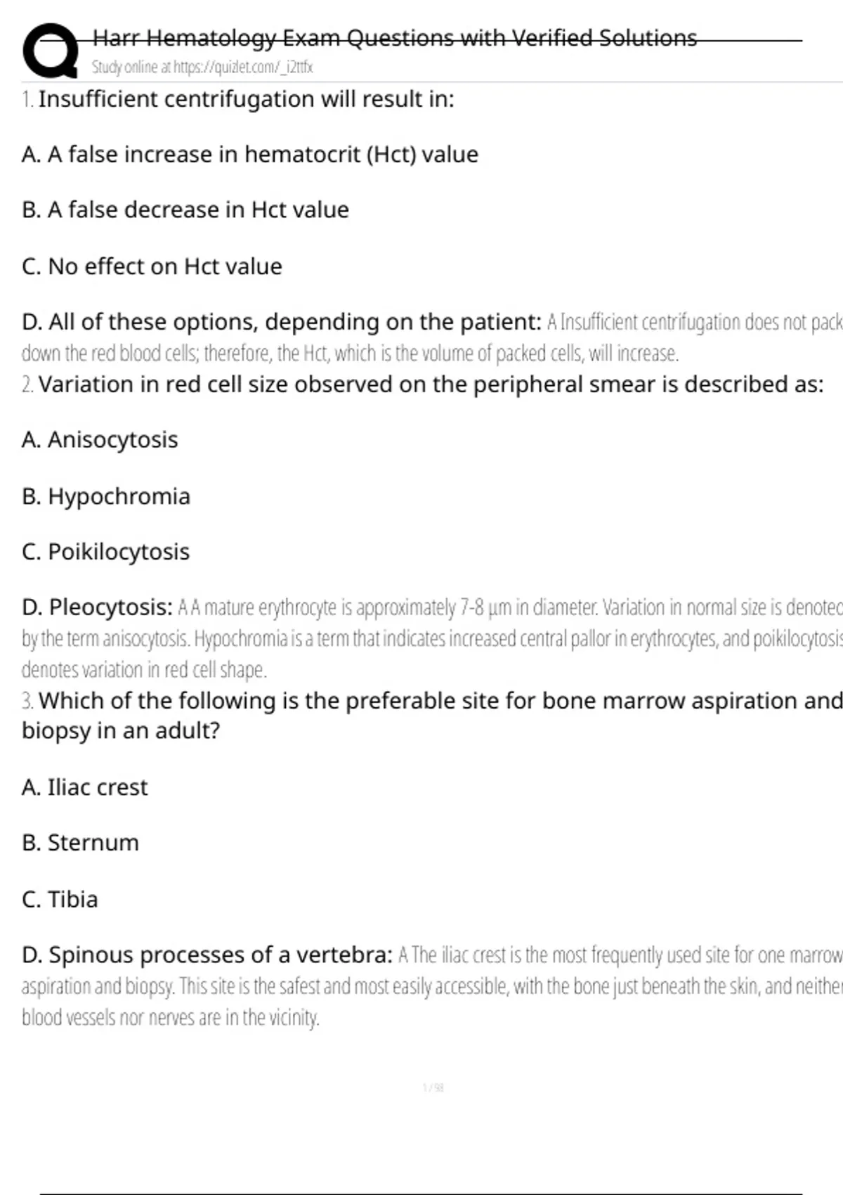This screenshot has width=843, height=1195.
Task: Select answer A false increase in hematocrit
Action: click(x=250, y=154)
